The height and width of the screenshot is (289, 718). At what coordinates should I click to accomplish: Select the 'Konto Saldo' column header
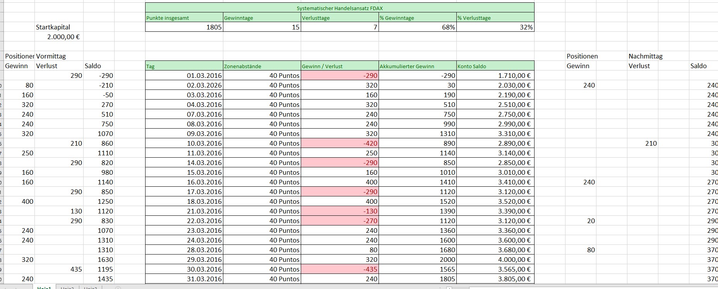(x=495, y=66)
